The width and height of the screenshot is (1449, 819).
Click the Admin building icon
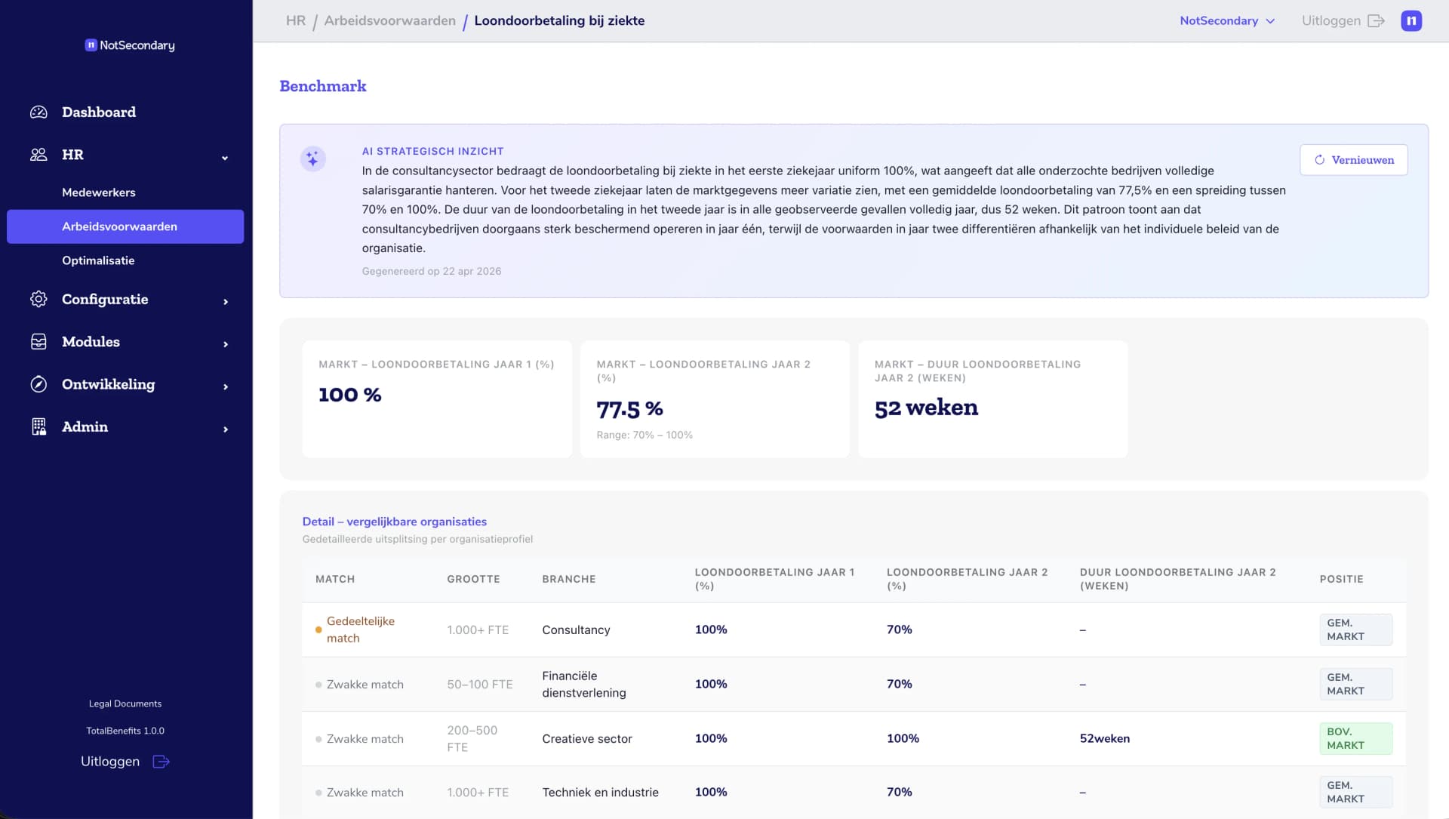pyautogui.click(x=38, y=426)
